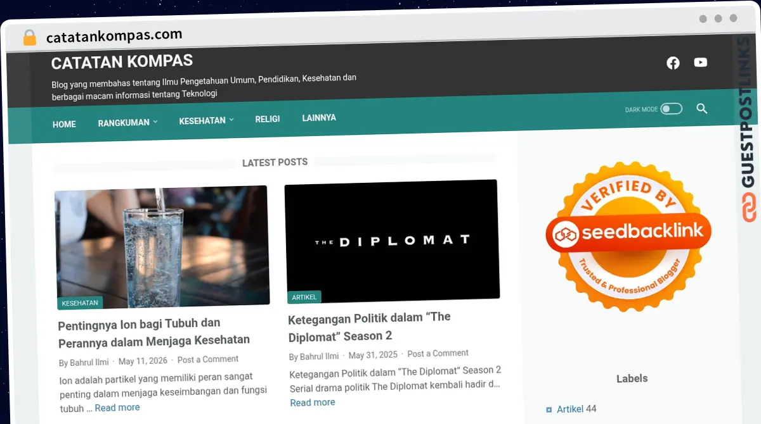Screen dimensions: 761x424
Task: Open the Kesehatan menu item
Action: 202,120
